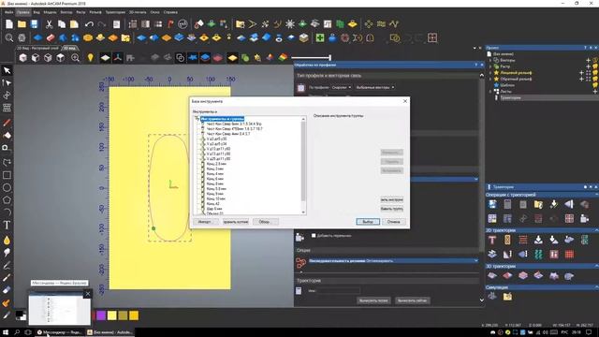
Task: Open the Windows Start menu
Action: (x=6, y=332)
